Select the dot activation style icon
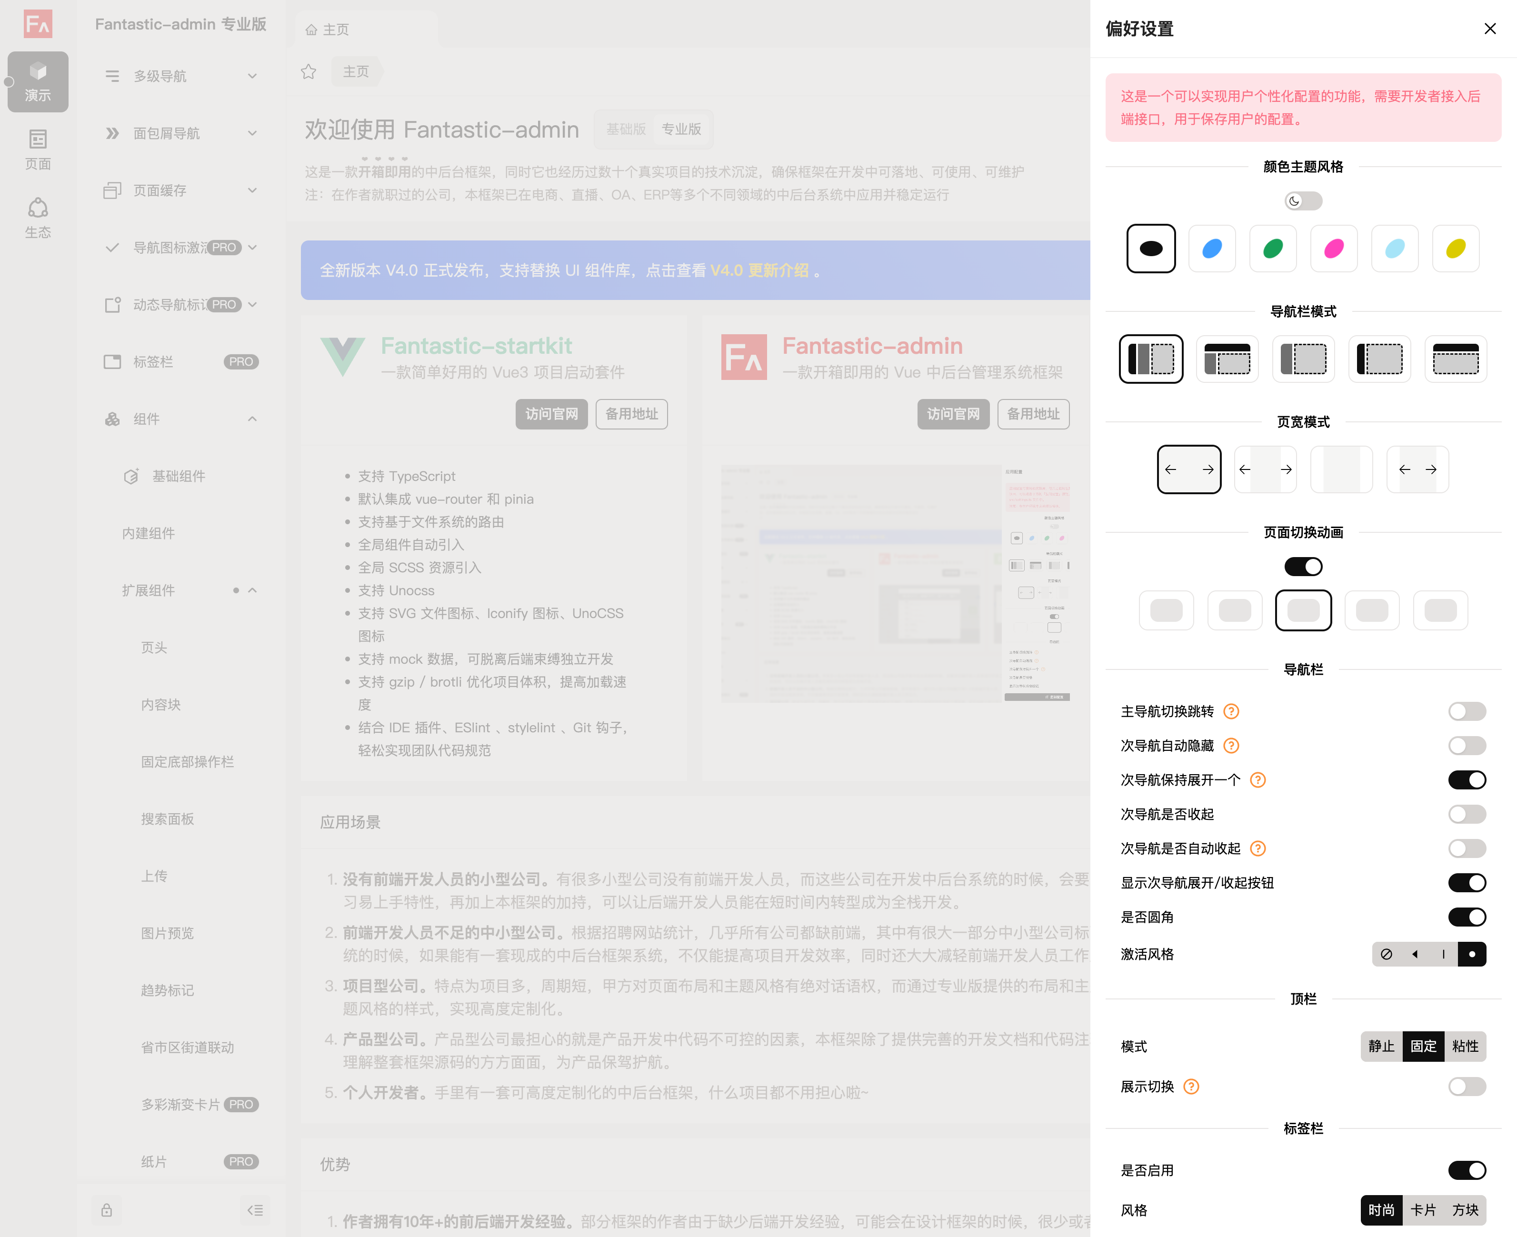The height and width of the screenshot is (1237, 1517). [1472, 954]
